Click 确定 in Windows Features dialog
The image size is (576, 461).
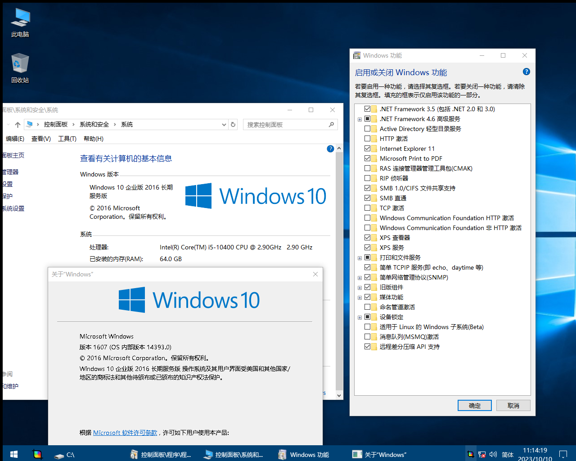click(x=475, y=406)
